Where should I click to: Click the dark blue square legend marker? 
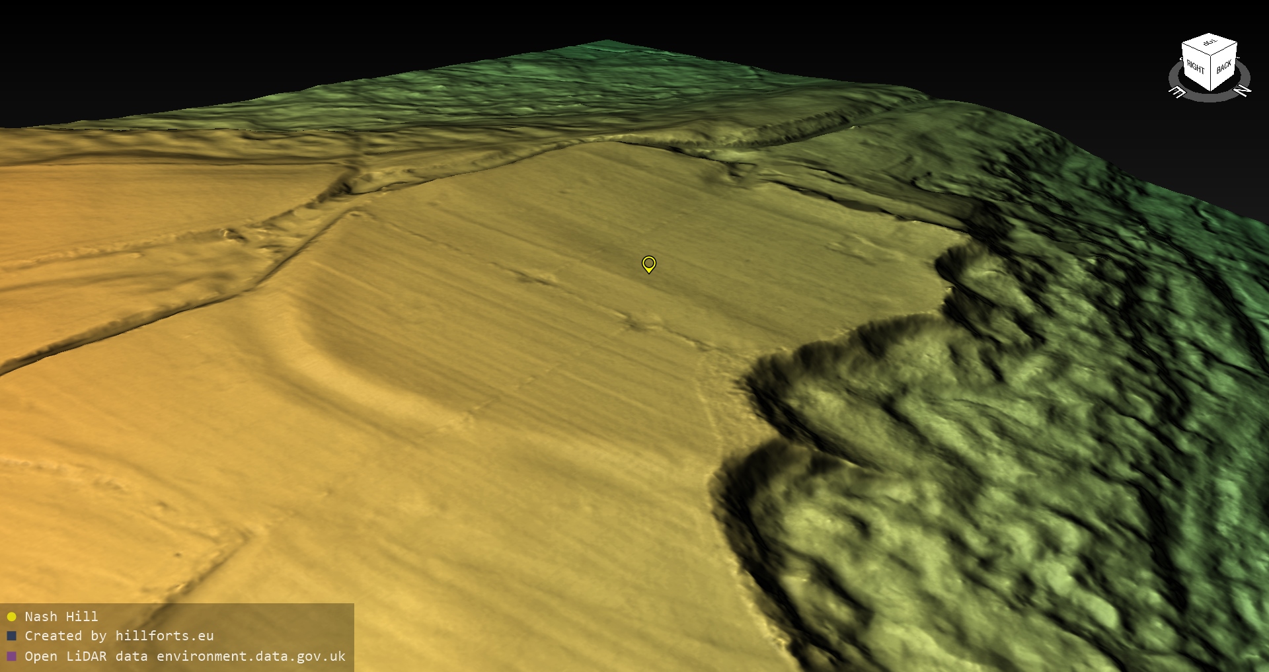(11, 636)
